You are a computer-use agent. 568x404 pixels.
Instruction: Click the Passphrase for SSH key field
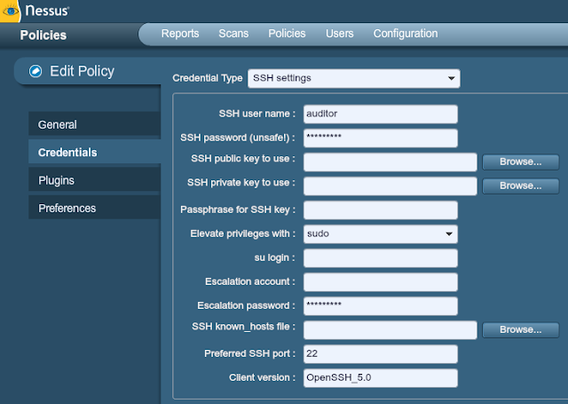click(381, 210)
